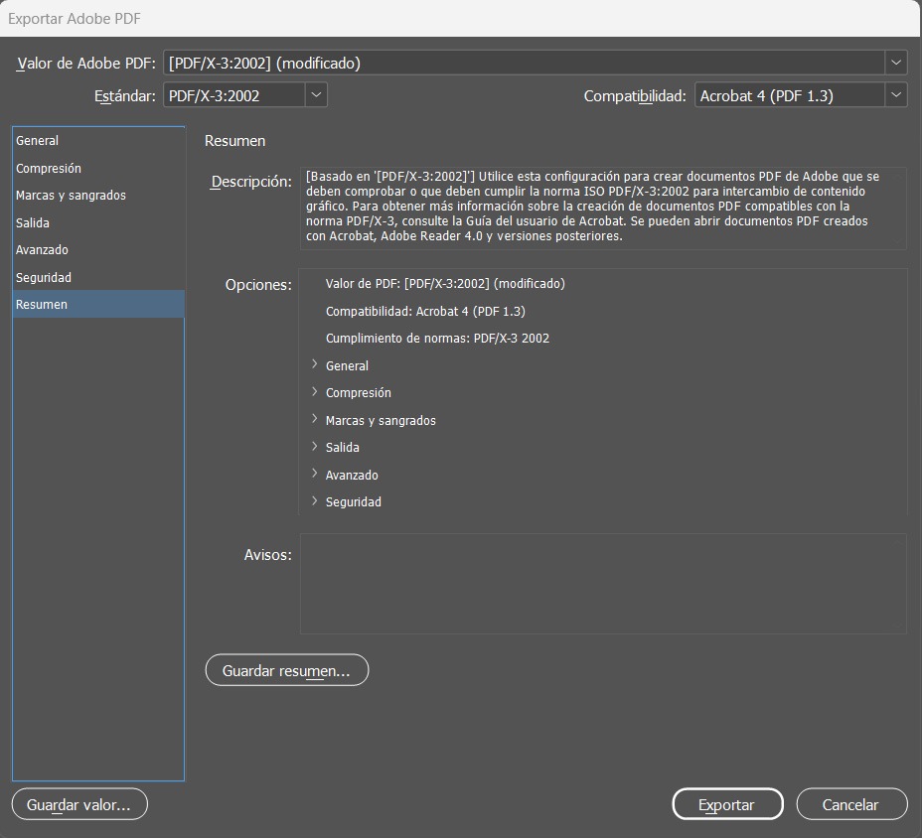
Task: Go to the Salida section
Action: coord(33,223)
